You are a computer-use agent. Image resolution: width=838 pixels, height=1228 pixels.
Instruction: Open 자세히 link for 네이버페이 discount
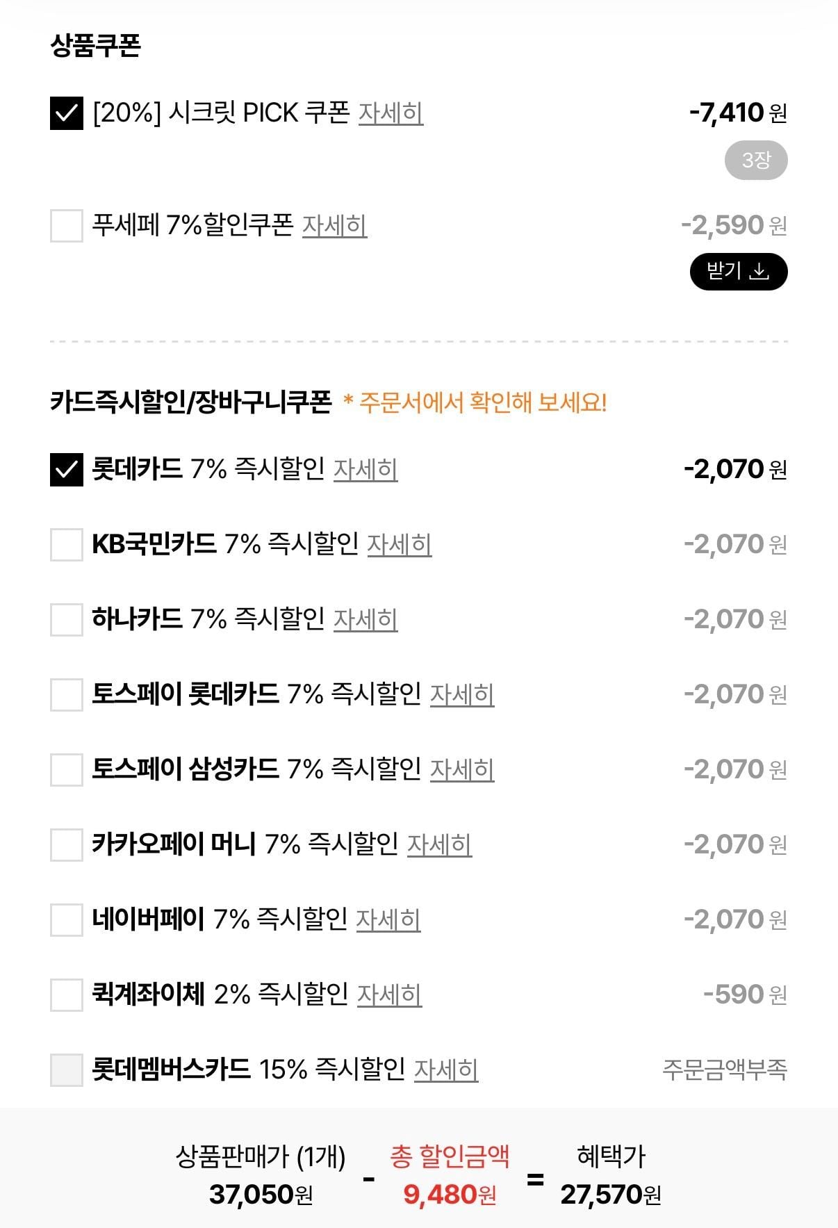388,920
